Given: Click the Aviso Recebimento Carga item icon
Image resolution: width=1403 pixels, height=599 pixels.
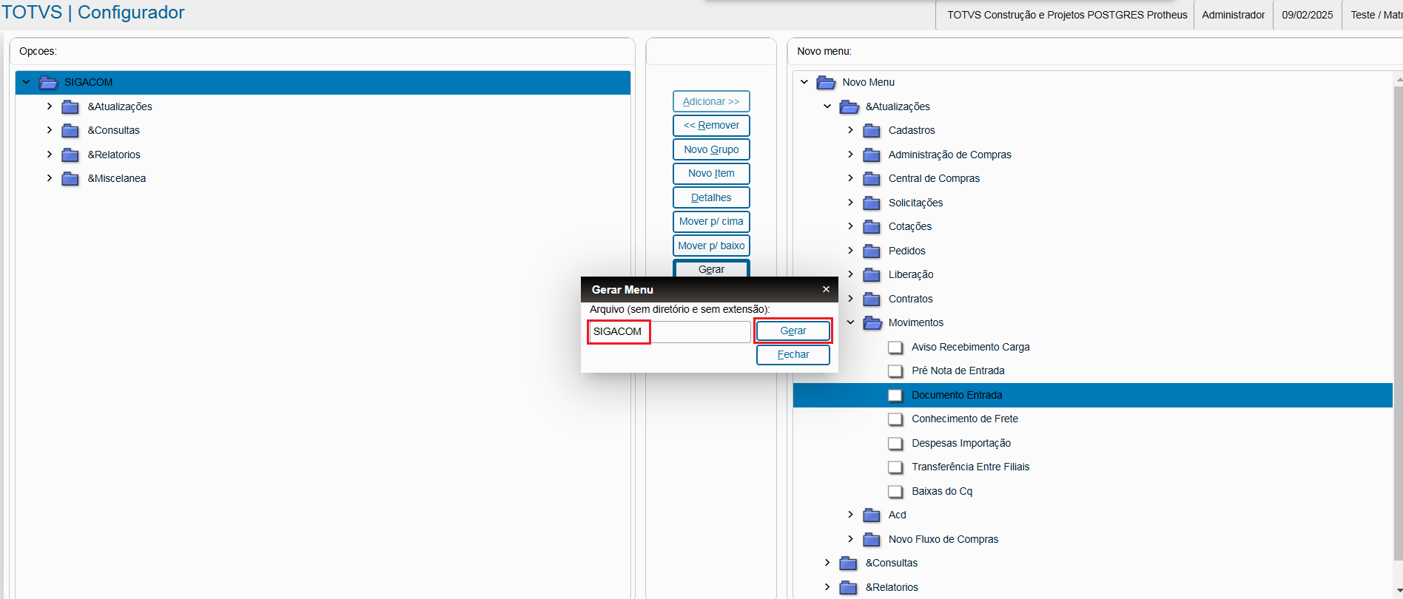Looking at the screenshot, I should coord(895,348).
